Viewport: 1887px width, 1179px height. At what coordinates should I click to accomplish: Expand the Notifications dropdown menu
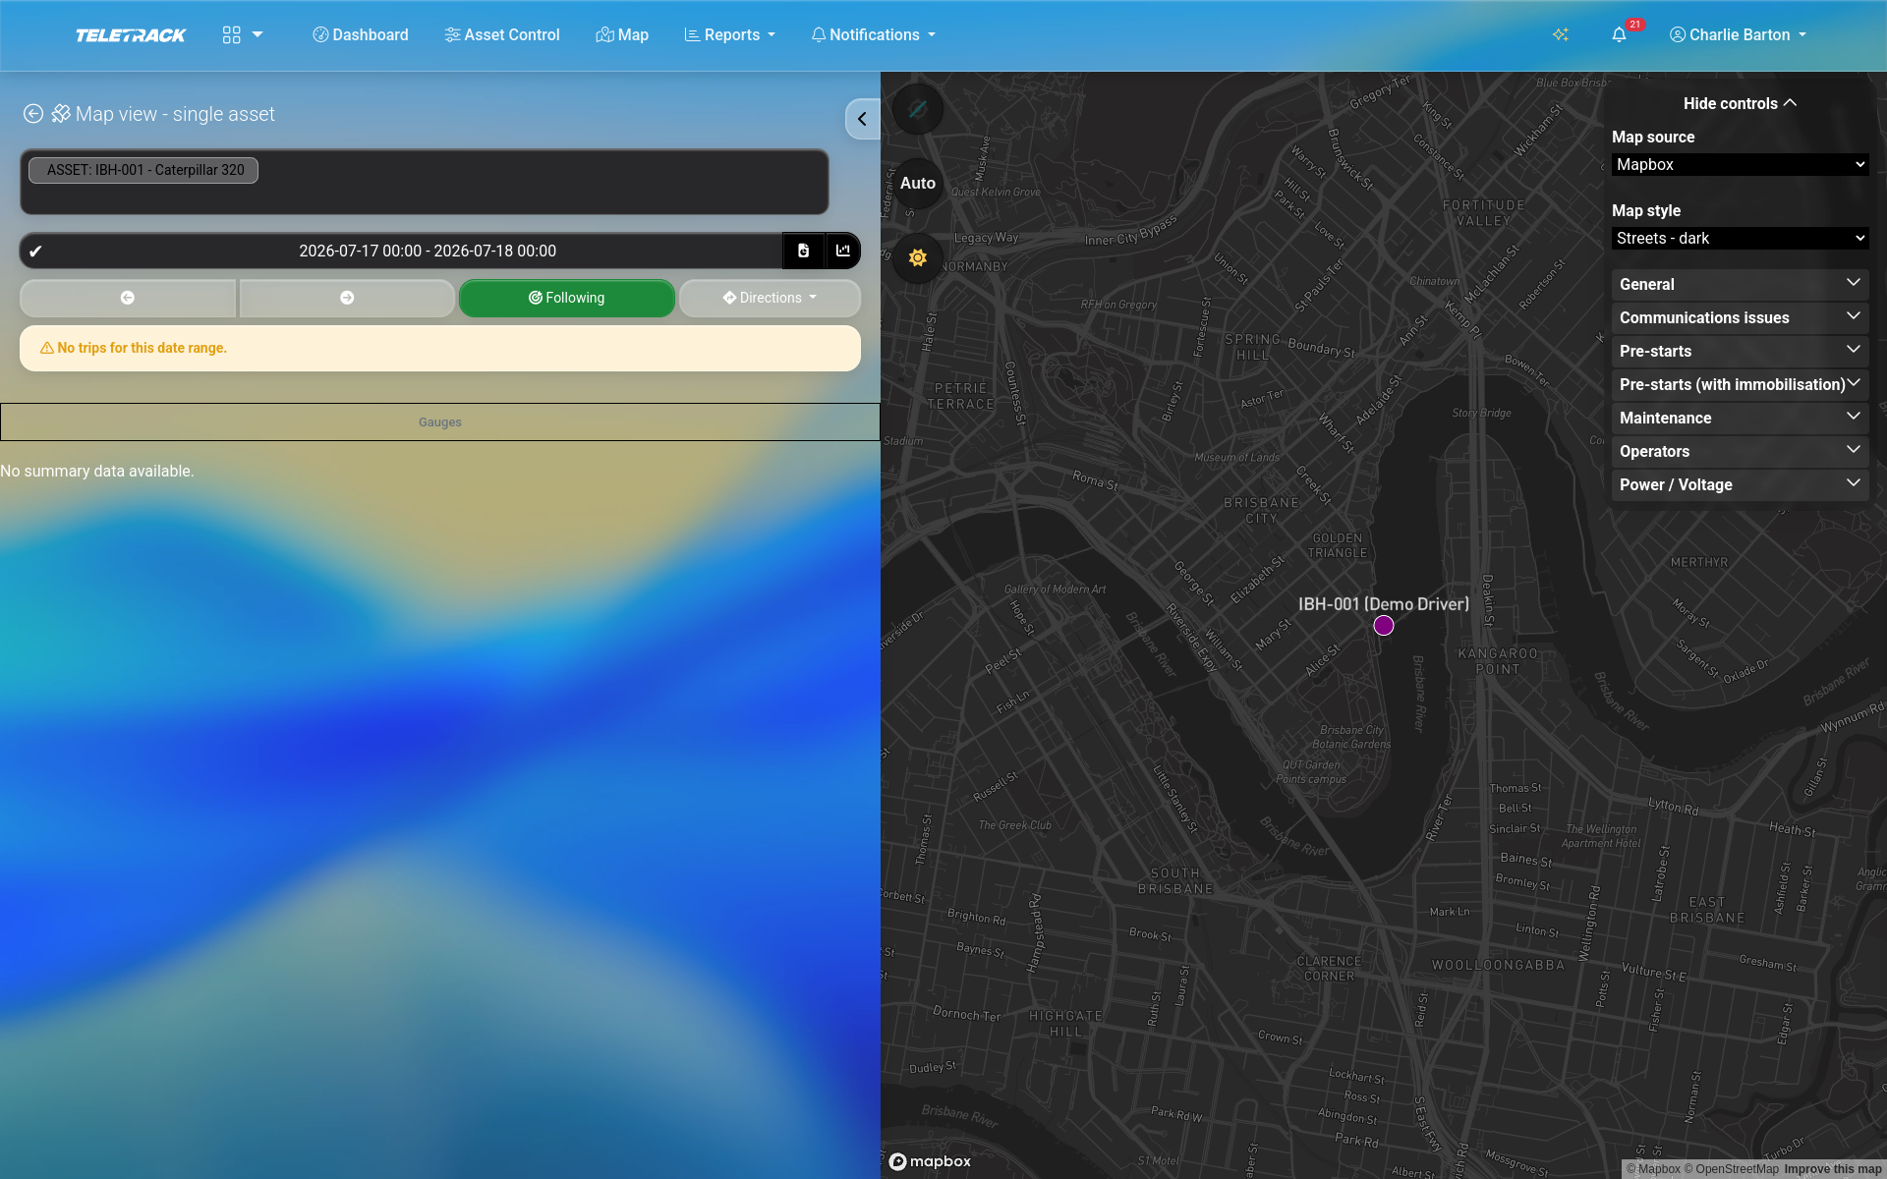[874, 35]
